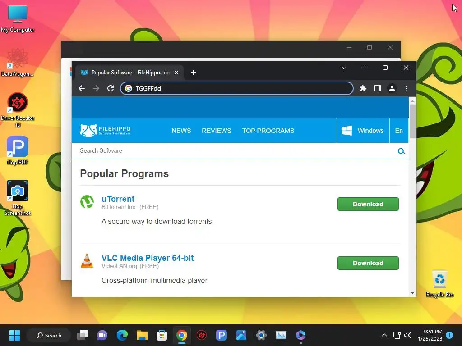This screenshot has height=346, width=462.
Task: Click the scrollbar up arrow
Action: point(412,101)
